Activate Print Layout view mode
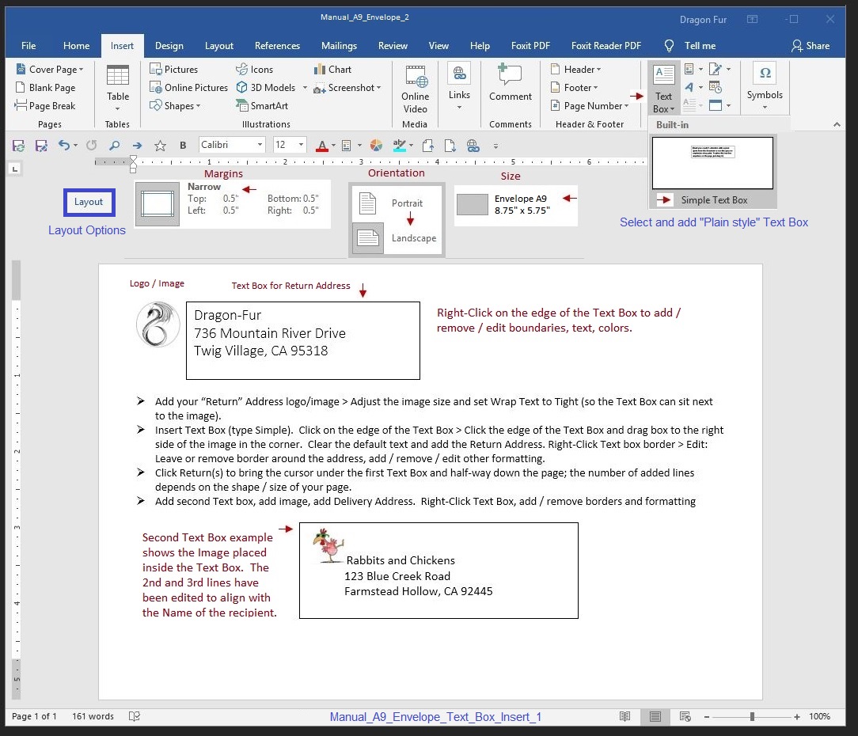This screenshot has width=858, height=736. (x=655, y=716)
